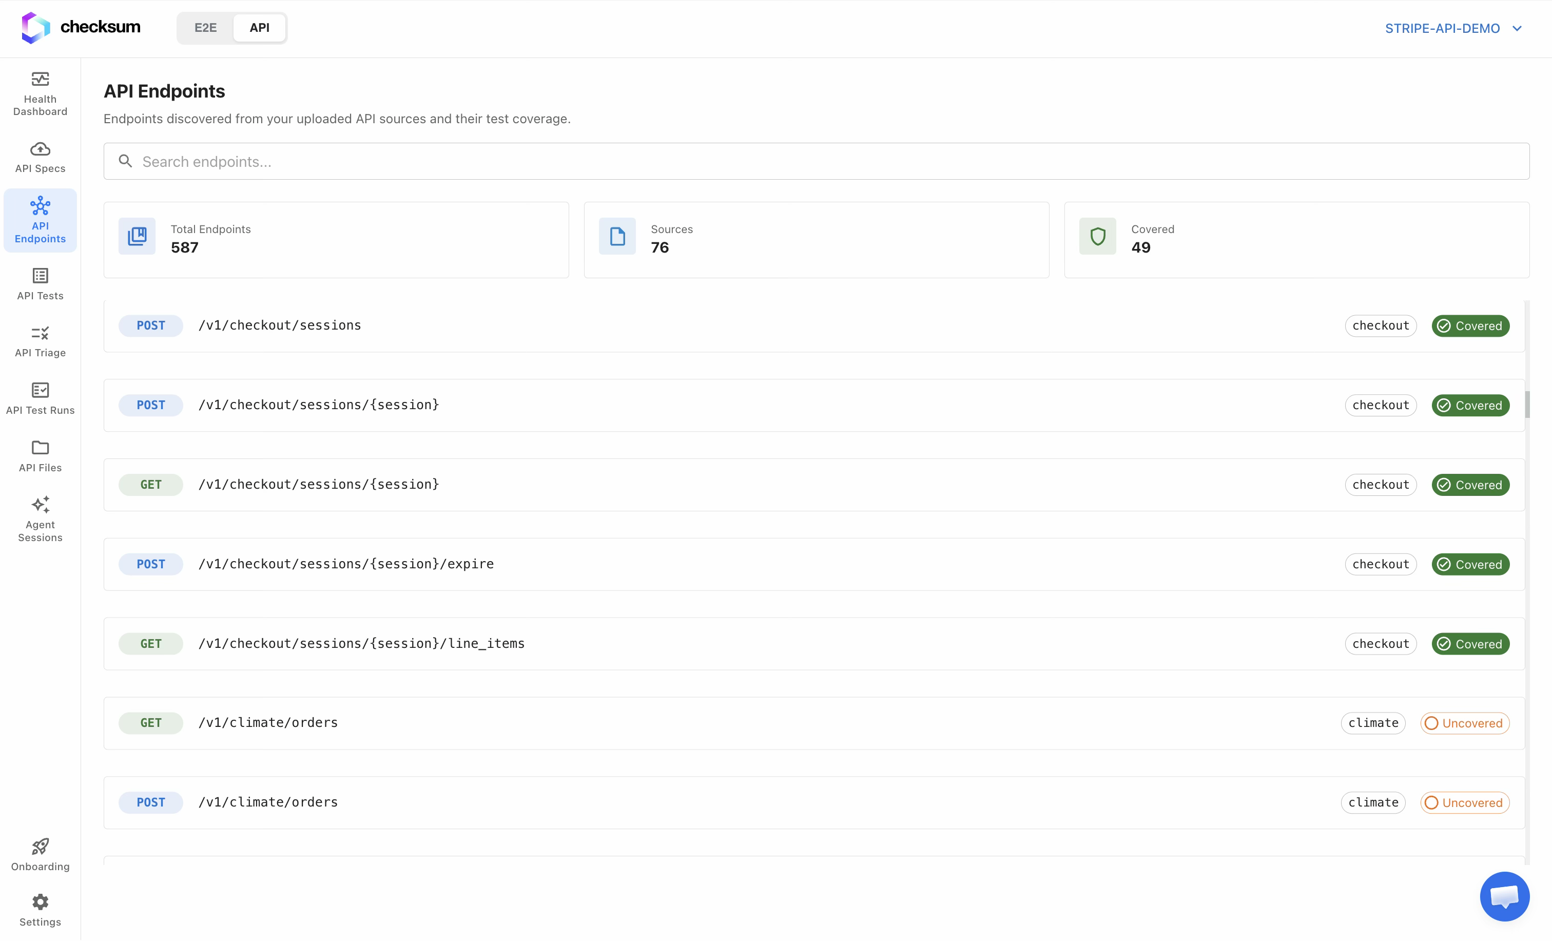Click the dropdown chevron beside STRIPE-API-DEMO
The image size is (1552, 941).
point(1517,28)
